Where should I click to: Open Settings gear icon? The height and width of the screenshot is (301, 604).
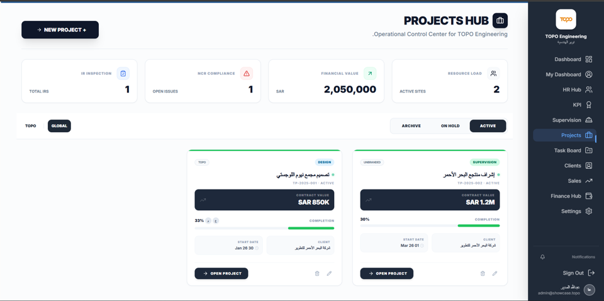click(x=588, y=211)
